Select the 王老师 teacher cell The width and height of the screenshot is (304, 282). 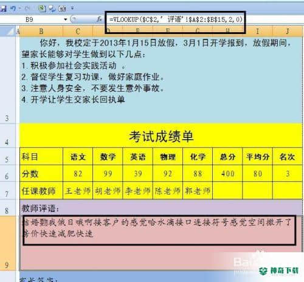[x=78, y=191]
